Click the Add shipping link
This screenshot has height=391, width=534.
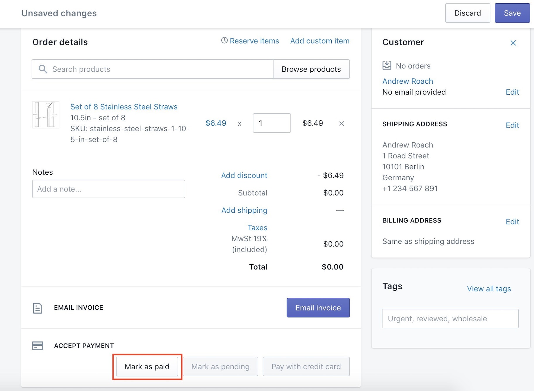coord(244,210)
